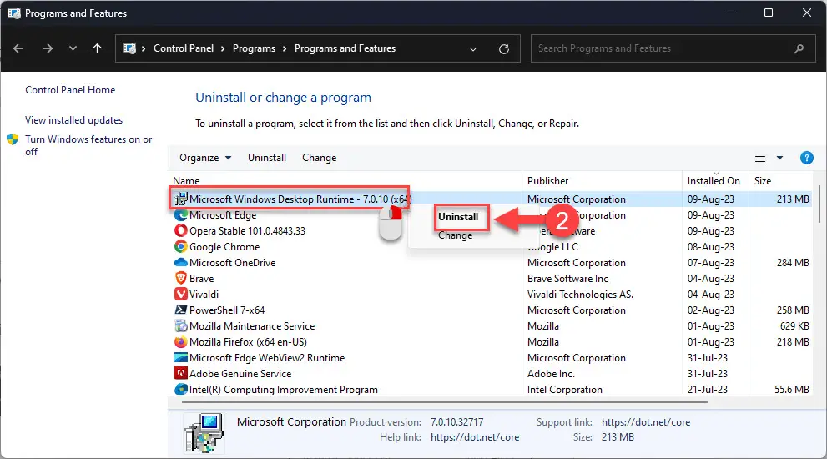Choose Change from the context menu
The height and width of the screenshot is (459, 827).
(455, 235)
